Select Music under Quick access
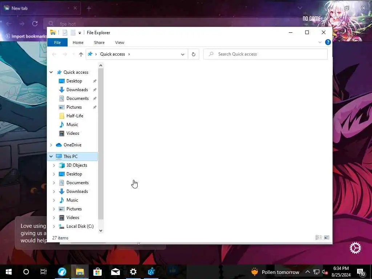The height and width of the screenshot is (279, 372). tap(72, 125)
